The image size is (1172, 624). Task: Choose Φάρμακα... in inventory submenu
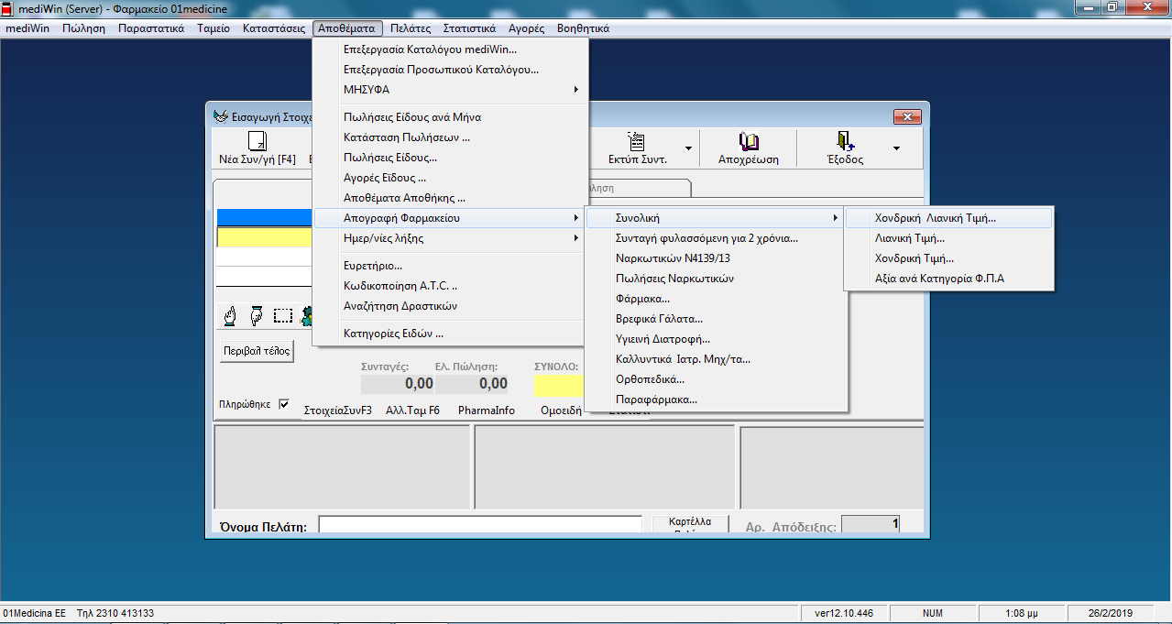[715, 299]
